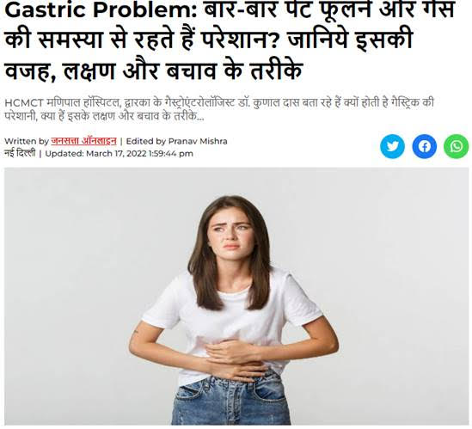Click the woman's face in the photo

(x=230, y=235)
